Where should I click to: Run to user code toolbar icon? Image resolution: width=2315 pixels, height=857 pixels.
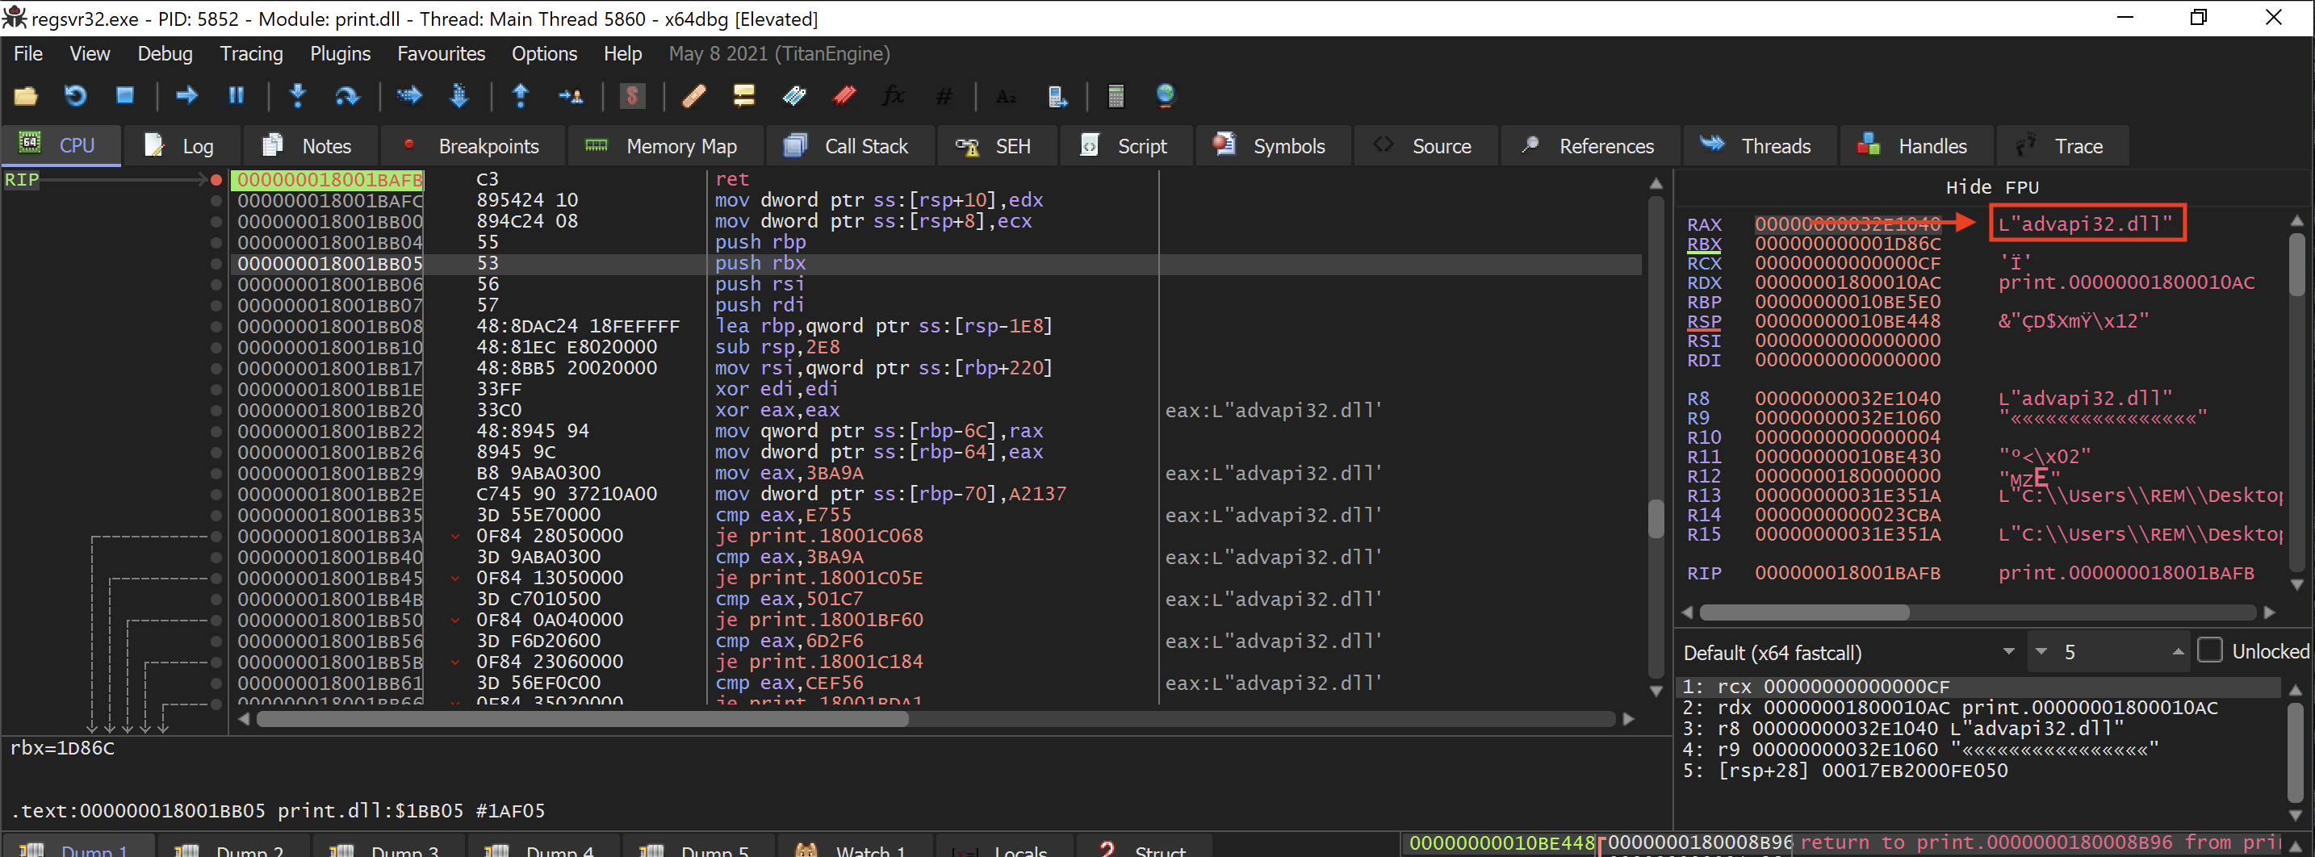571,95
